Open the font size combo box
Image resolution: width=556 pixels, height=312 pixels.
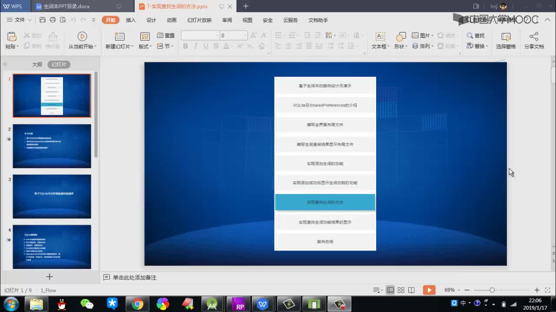234,36
